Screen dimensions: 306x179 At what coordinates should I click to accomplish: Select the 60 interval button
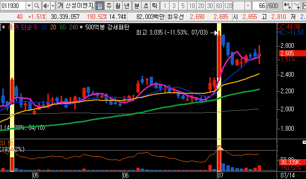pyautogui.click(x=219, y=6)
